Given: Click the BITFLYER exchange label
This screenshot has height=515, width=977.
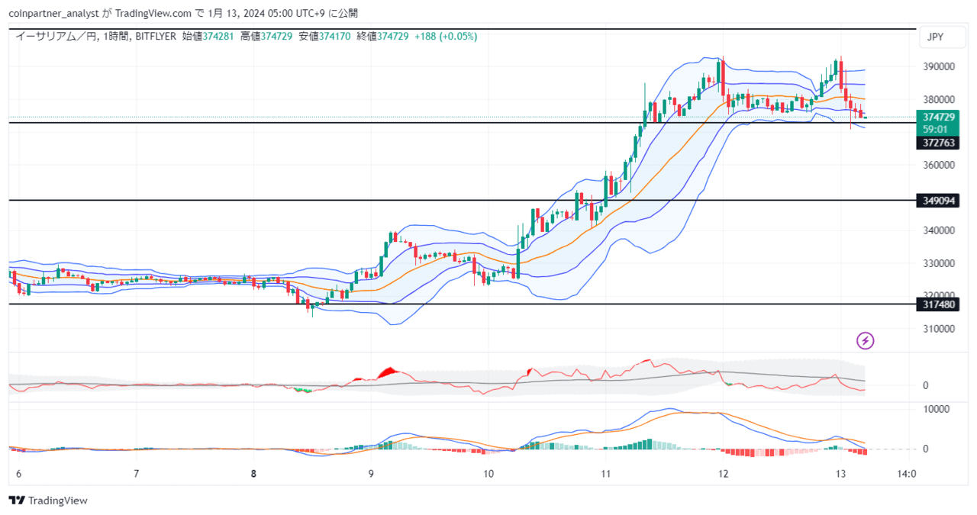Looking at the screenshot, I should pyautogui.click(x=156, y=36).
